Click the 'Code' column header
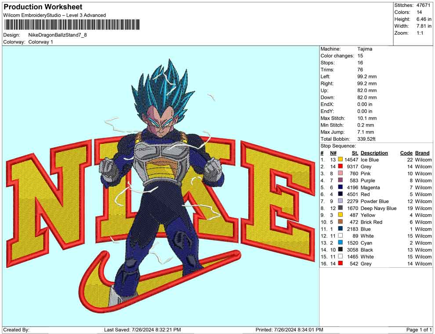This screenshot has height=334, width=435. tap(406, 153)
